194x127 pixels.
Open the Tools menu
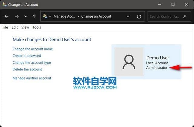click(x=37, y=27)
